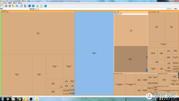Click the New View window icon
This screenshot has width=179, height=101.
click(x=2, y=6)
